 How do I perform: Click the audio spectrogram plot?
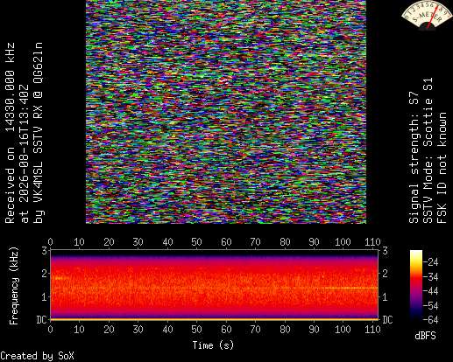point(214,285)
